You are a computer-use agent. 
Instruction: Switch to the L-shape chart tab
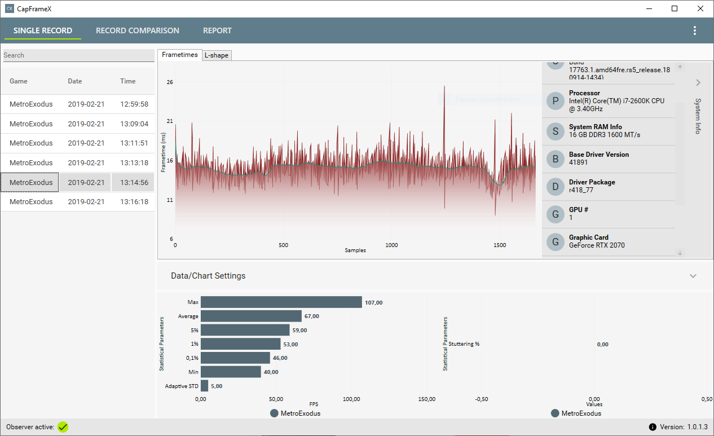(x=217, y=55)
